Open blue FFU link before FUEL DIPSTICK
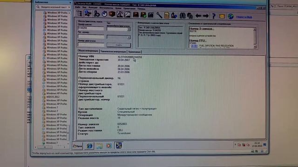This screenshot has width=298, height=167. (x=194, y=46)
